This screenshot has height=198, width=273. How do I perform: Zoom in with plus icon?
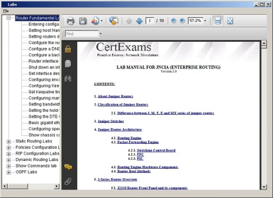coord(182,21)
